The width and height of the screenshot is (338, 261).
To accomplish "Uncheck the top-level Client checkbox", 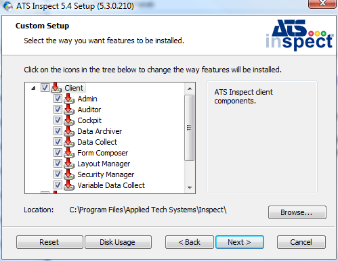I will pyautogui.click(x=45, y=88).
